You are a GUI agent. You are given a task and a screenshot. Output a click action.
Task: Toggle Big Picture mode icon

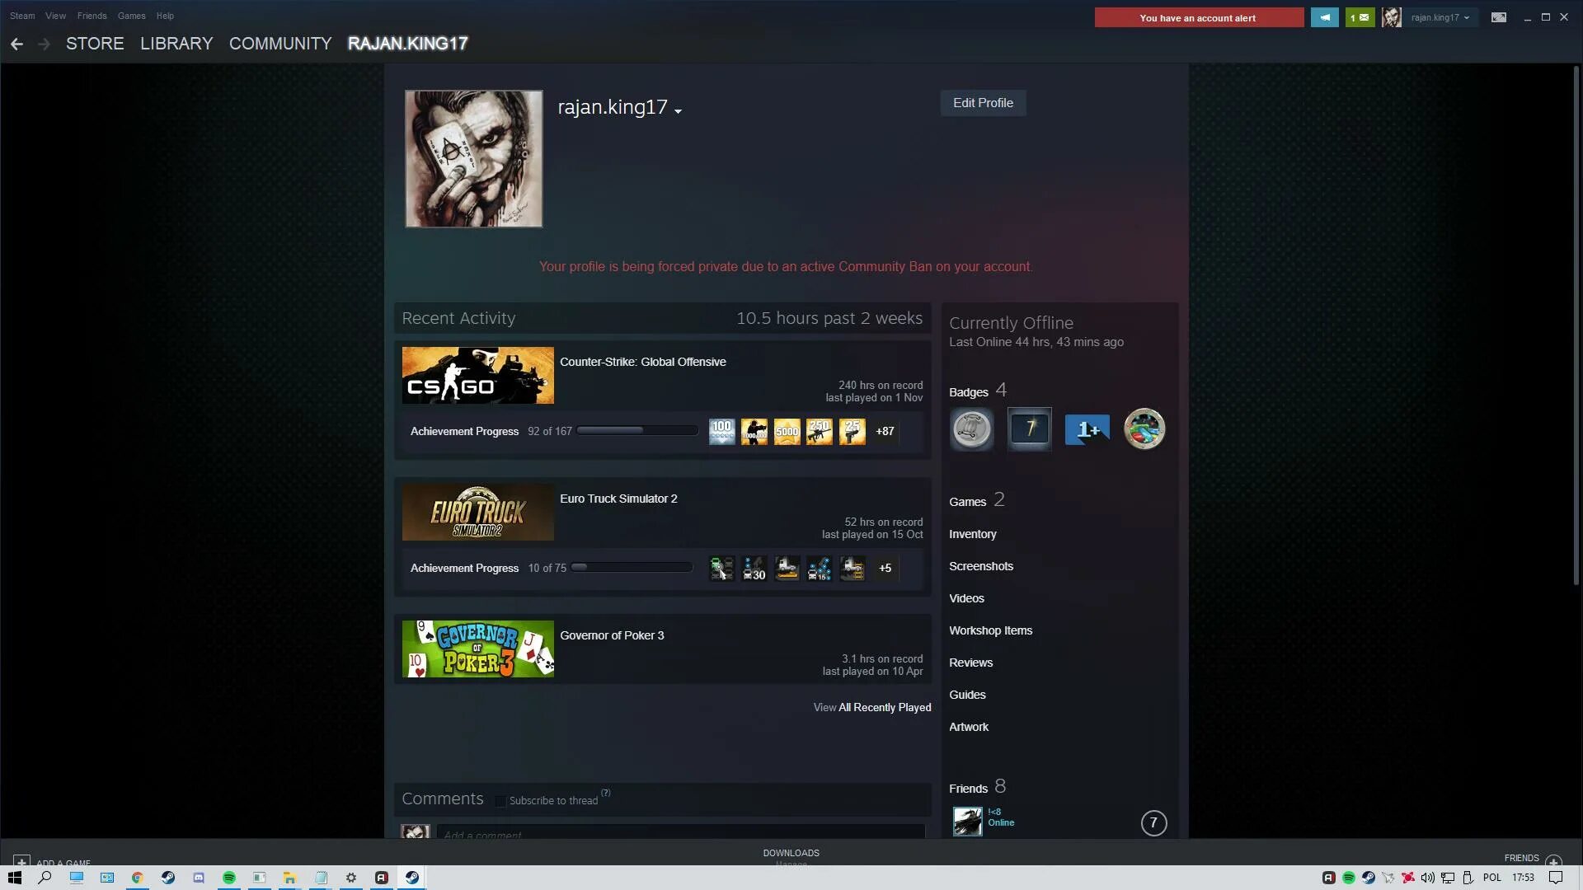[1499, 17]
